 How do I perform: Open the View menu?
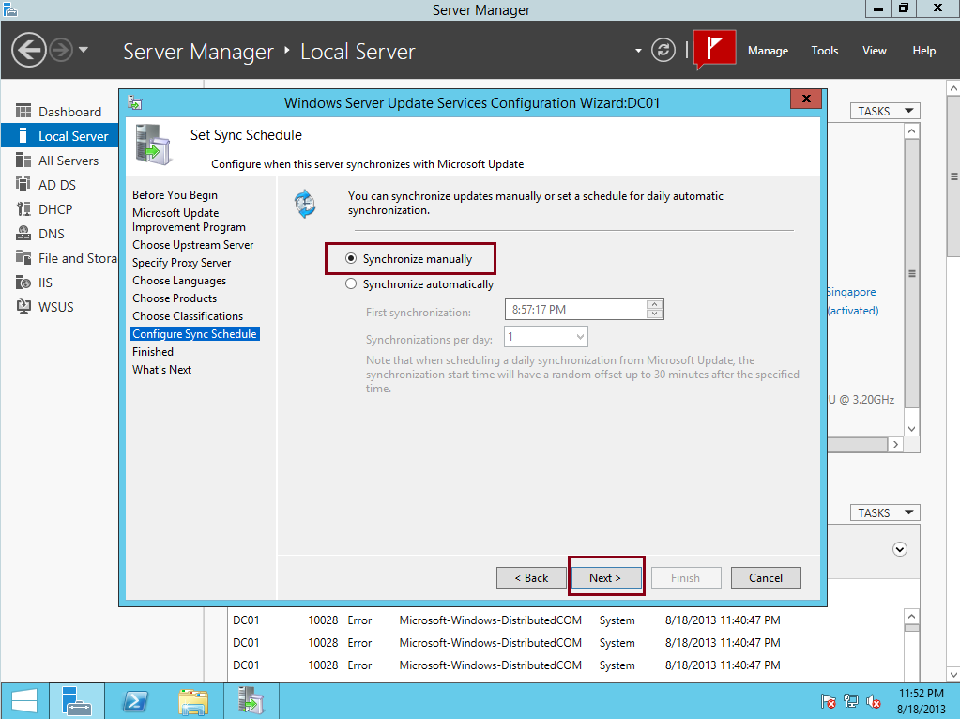click(875, 51)
